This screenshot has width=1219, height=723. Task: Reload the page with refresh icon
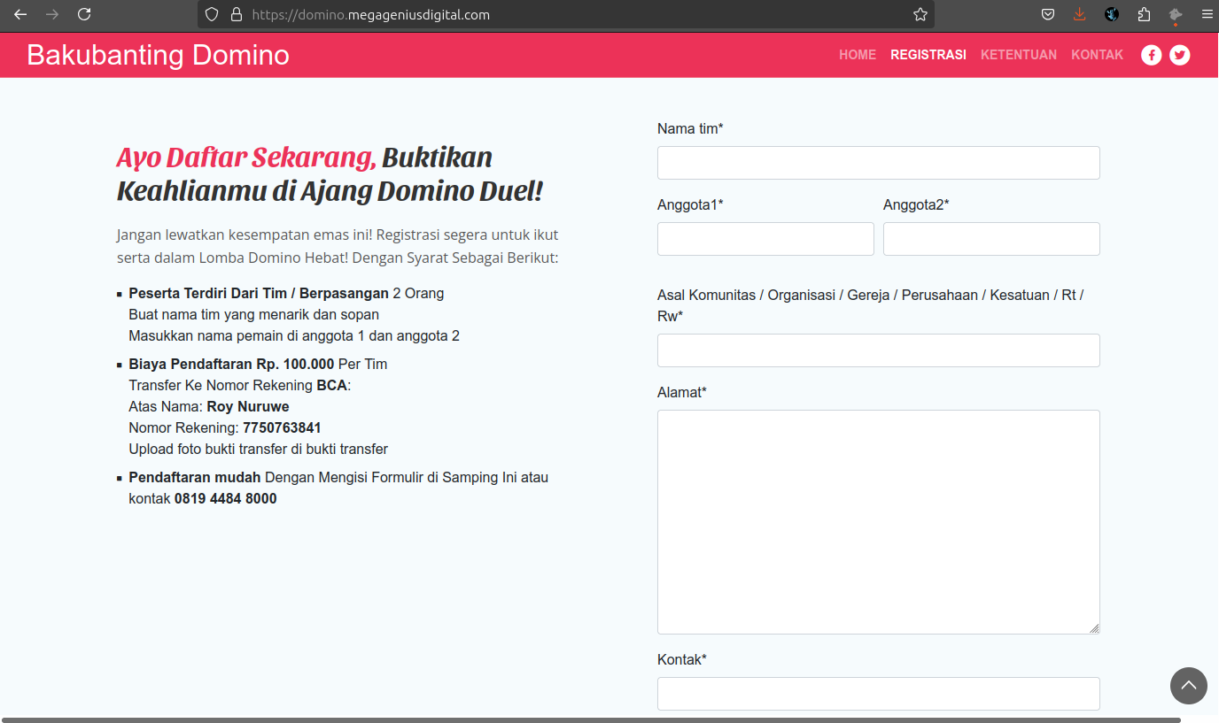[84, 14]
